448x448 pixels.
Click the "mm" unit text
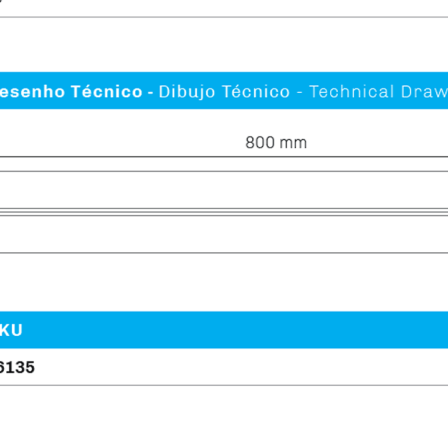[293, 143]
